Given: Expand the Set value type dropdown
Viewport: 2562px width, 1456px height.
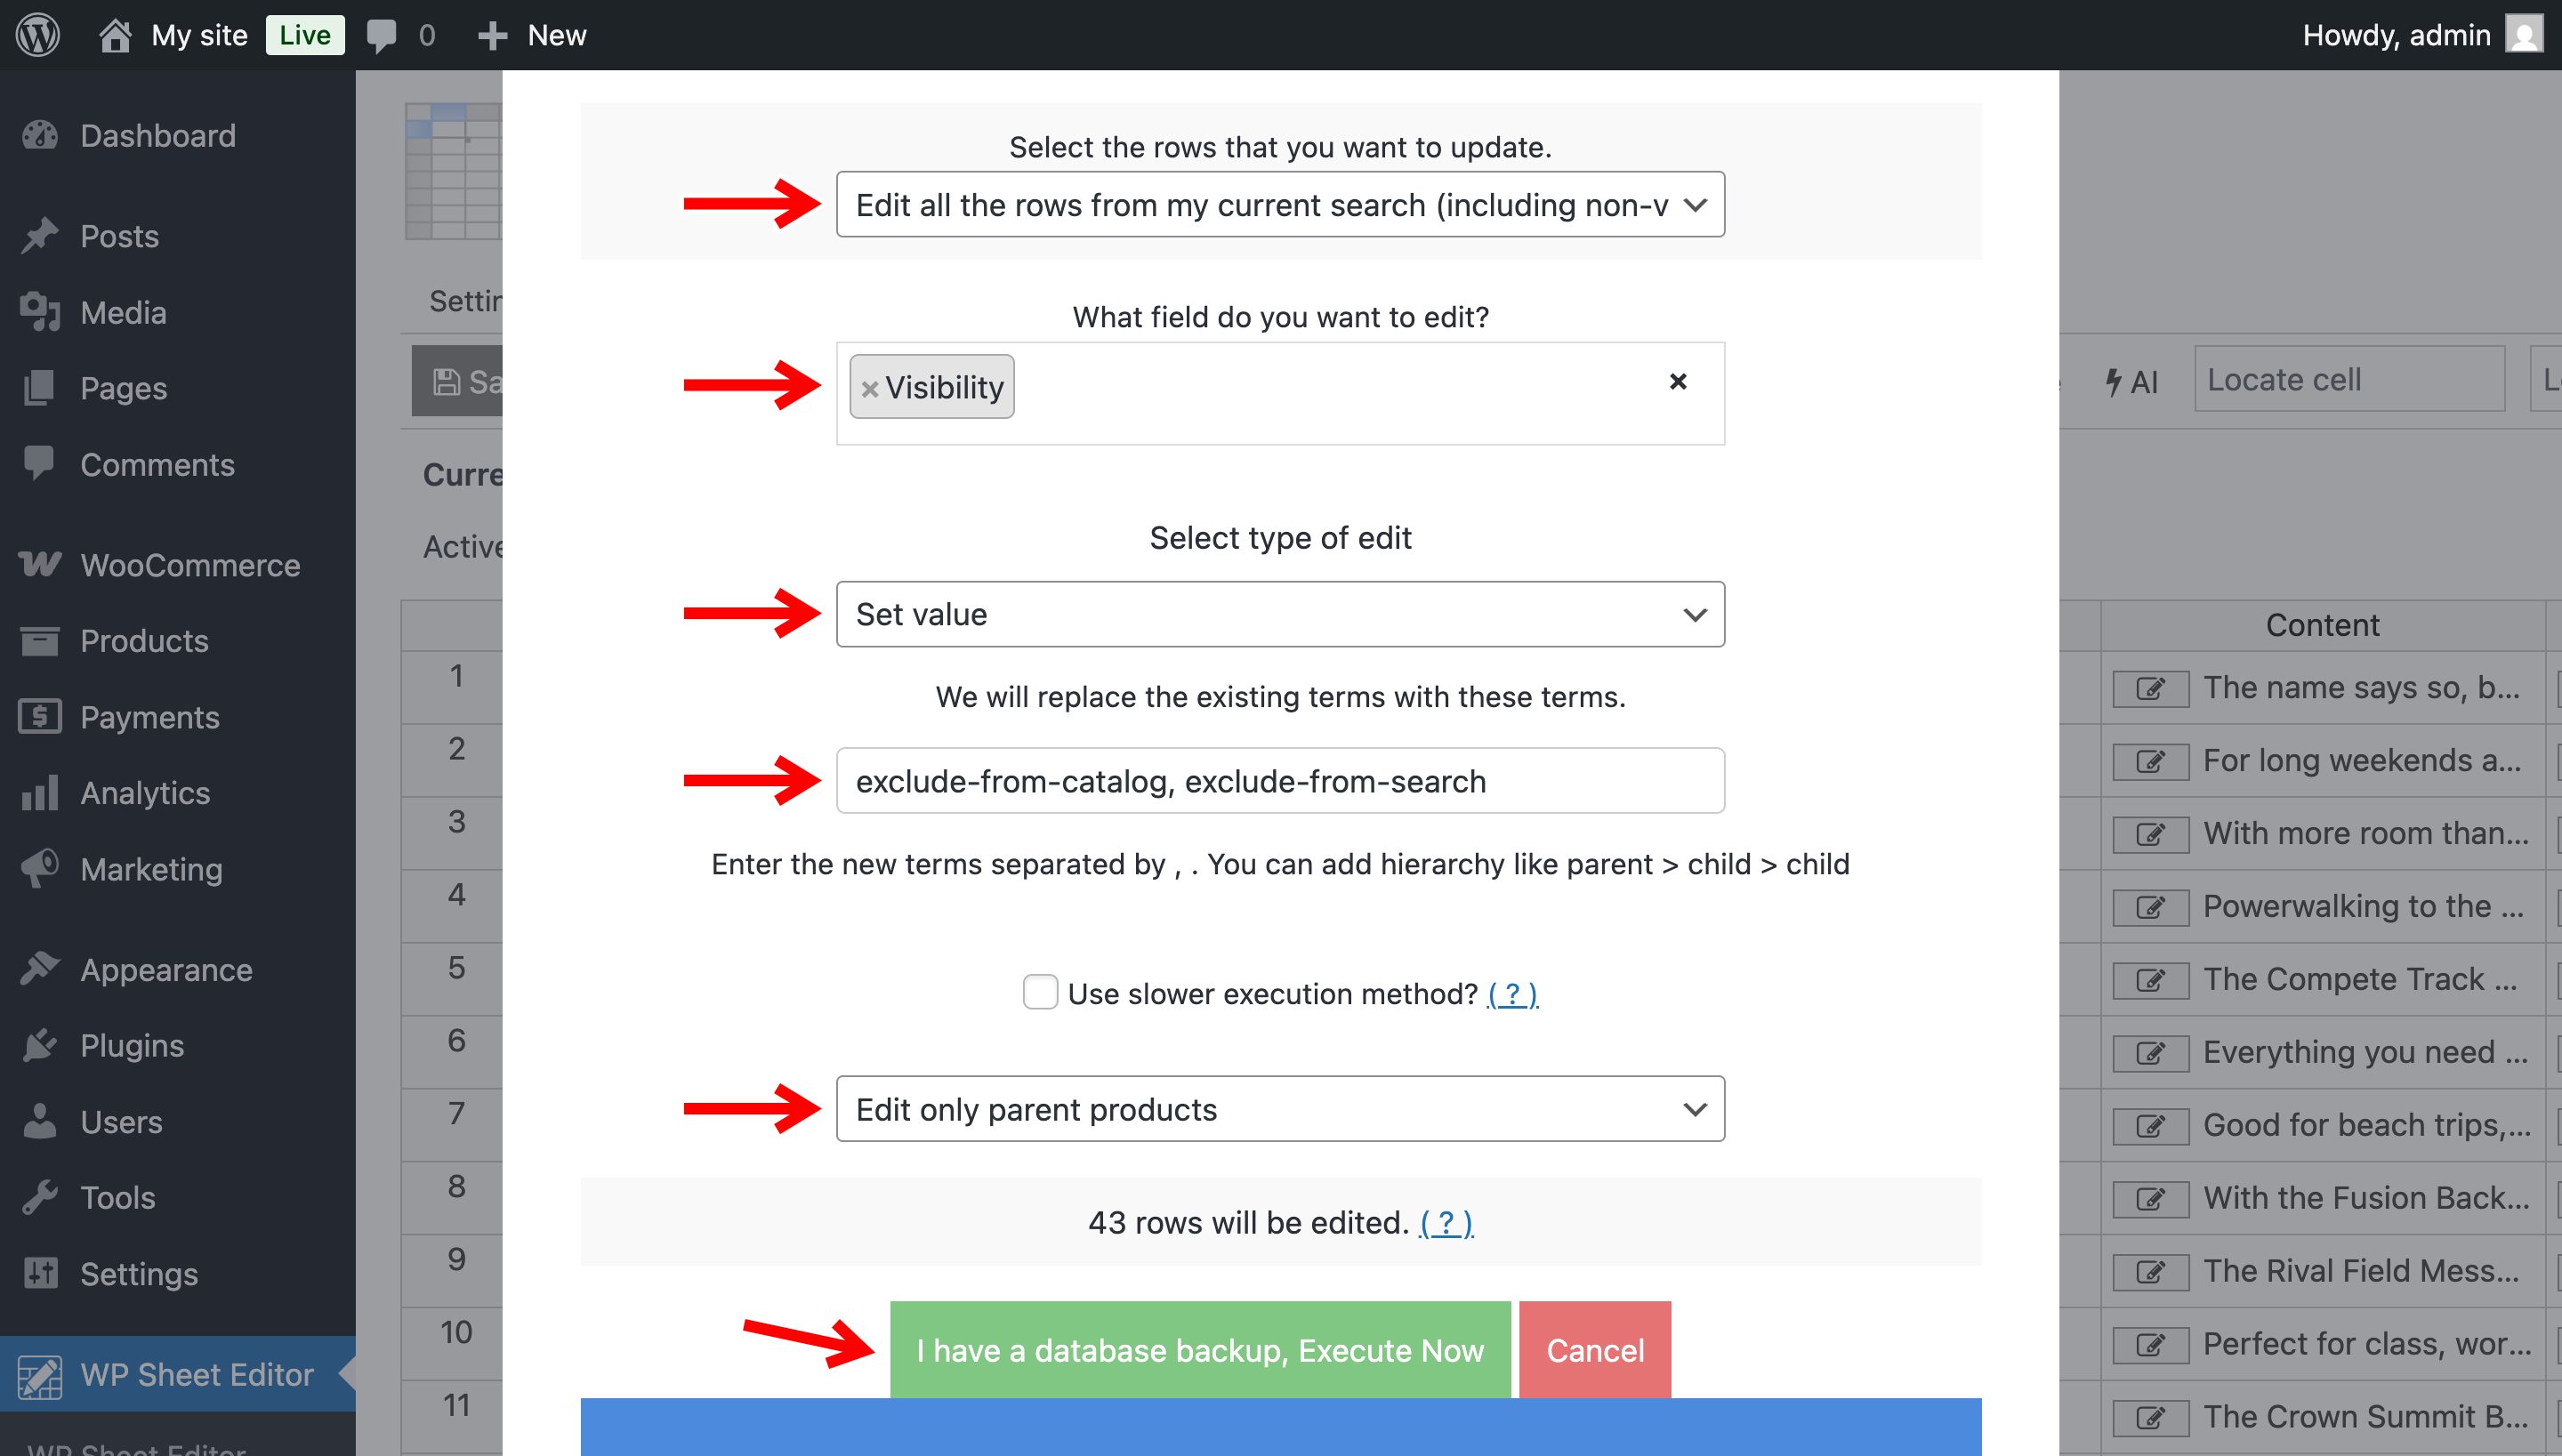Looking at the screenshot, I should coord(1279,614).
